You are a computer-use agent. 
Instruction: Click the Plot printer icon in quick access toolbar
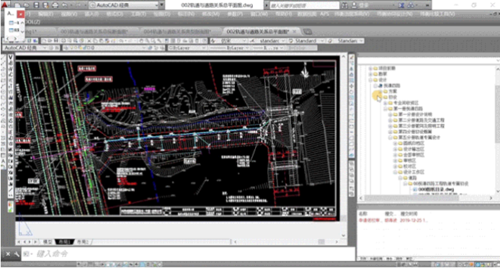pos(55,5)
